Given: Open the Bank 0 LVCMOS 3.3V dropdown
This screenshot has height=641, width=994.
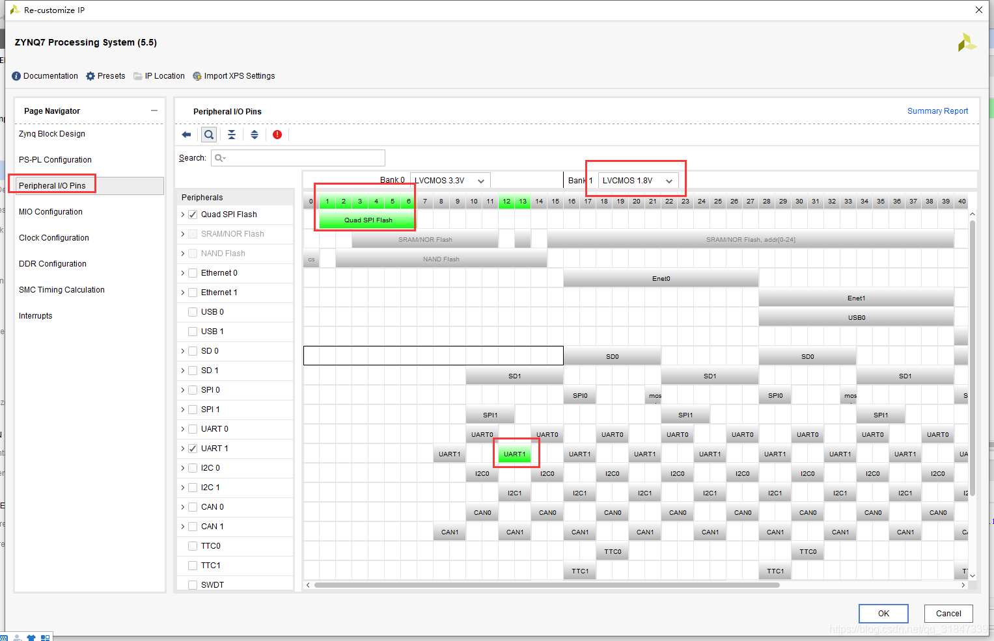Looking at the screenshot, I should click(450, 181).
